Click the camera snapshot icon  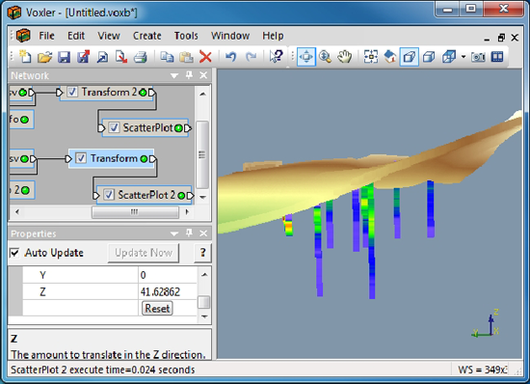478,57
